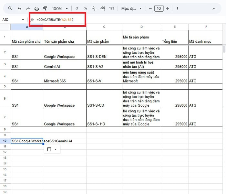The image size is (226, 194).
Task: Format selected cells as percent
Action: coord(85,8)
